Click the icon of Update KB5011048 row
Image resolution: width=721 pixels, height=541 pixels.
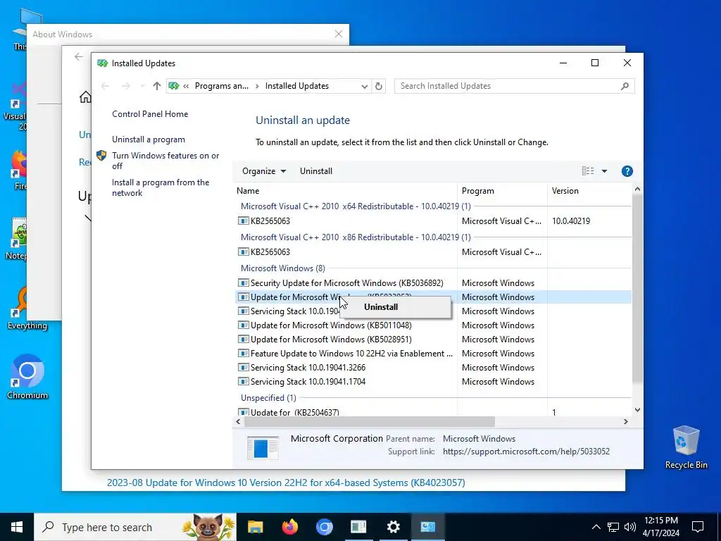click(x=243, y=325)
